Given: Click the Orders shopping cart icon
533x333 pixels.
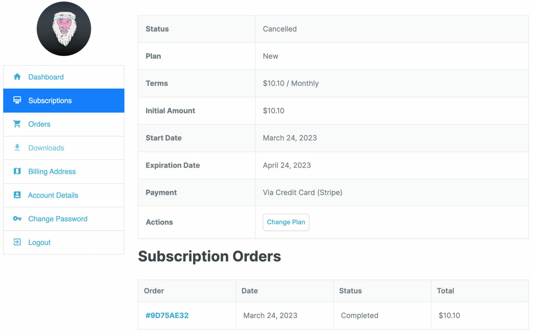Looking at the screenshot, I should (17, 124).
